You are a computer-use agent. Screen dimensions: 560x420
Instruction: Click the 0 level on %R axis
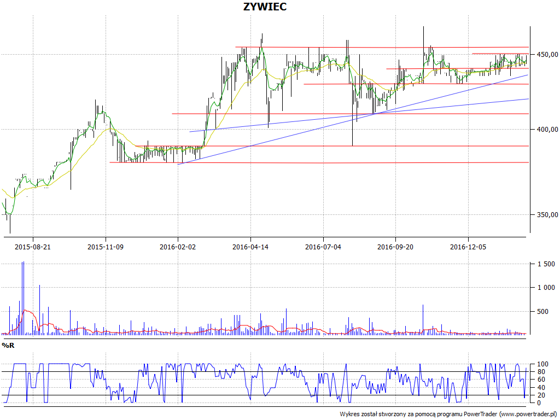tap(539, 403)
